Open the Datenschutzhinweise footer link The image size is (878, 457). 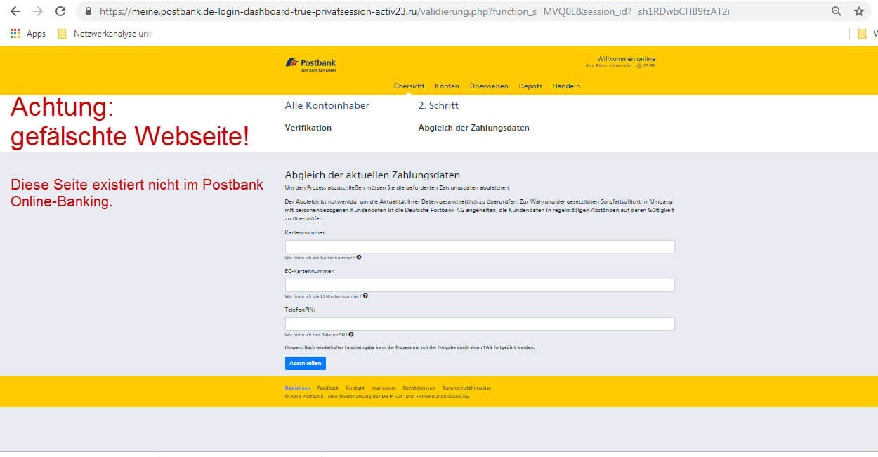[x=466, y=388]
